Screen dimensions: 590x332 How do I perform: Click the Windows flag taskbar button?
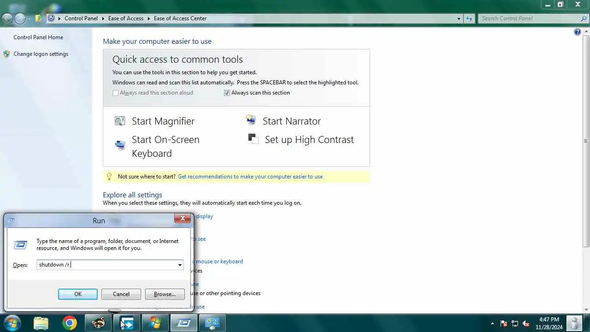coord(155,323)
